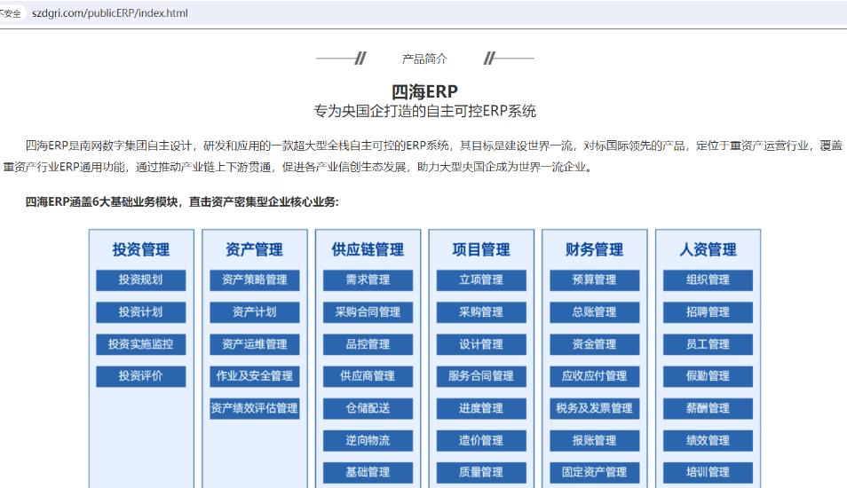Open the 资产绩效评估管理 item
The height and width of the screenshot is (488, 847).
point(255,409)
